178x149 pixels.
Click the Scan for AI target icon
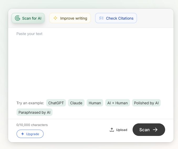point(18,18)
